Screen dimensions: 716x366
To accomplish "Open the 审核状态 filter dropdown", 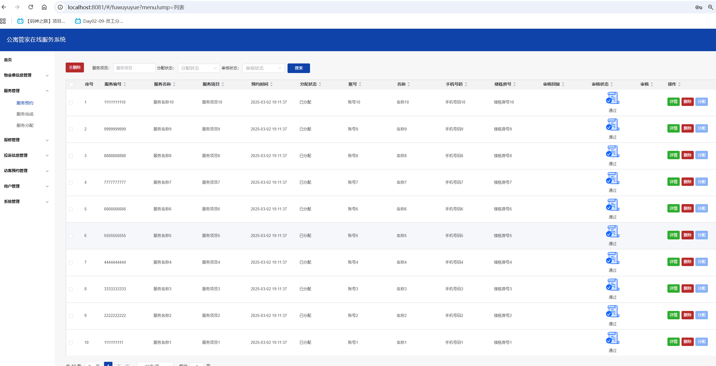I will click(x=263, y=68).
